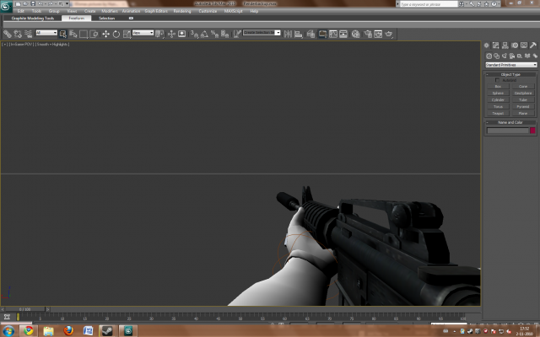The height and width of the screenshot is (337, 540).
Task: Switch to the Motion command panel
Action: (x=515, y=45)
